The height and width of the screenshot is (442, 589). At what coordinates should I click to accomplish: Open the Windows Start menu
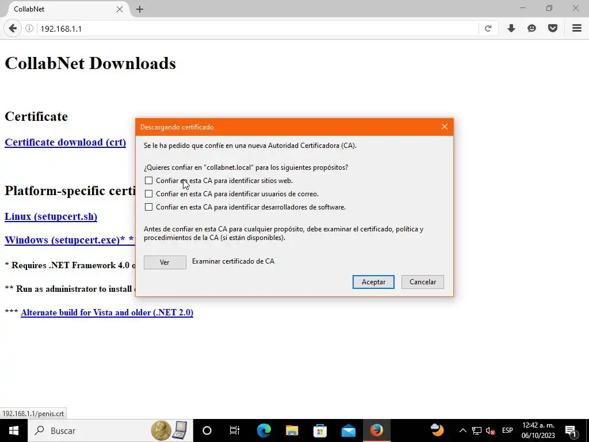[x=14, y=430]
